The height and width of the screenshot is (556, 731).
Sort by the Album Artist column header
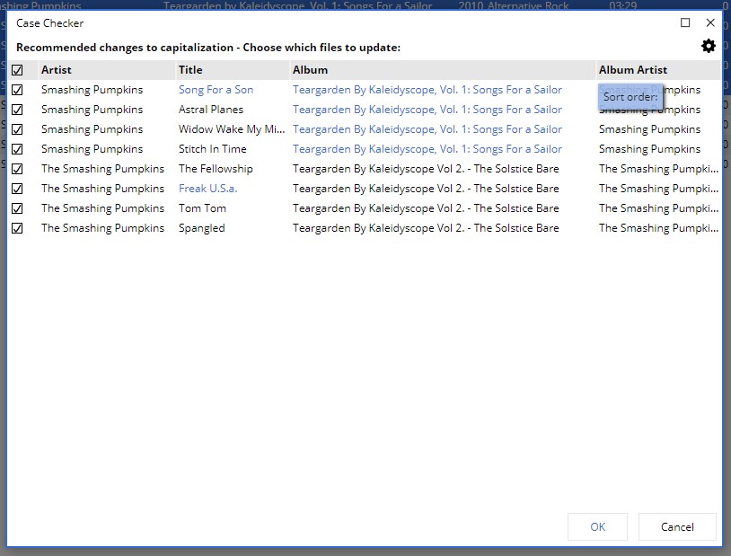pyautogui.click(x=658, y=70)
